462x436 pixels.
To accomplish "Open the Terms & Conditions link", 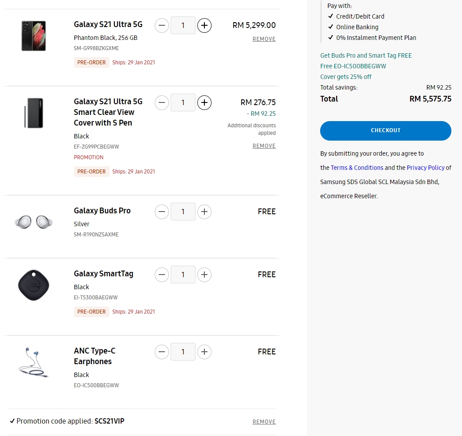I will pyautogui.click(x=357, y=168).
